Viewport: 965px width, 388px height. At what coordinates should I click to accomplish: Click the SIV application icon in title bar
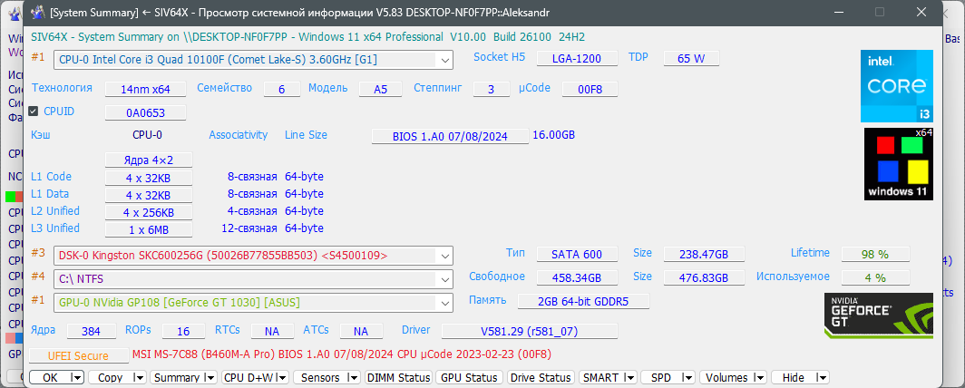tap(37, 12)
